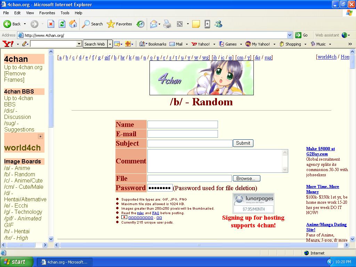Open the /b/ - Random sidebar link
356x267 pixels.
[x=19, y=175]
